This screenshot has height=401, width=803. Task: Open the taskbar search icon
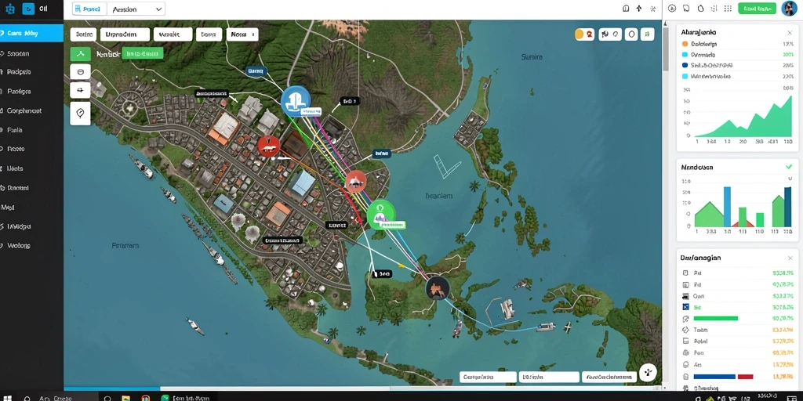[x=27, y=397]
